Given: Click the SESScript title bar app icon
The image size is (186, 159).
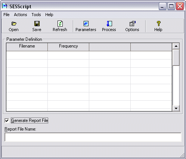Looking at the screenshot, I should pos(5,6).
